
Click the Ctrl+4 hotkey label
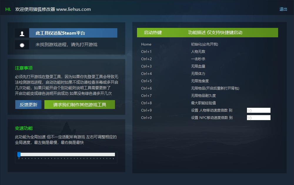point(146,74)
